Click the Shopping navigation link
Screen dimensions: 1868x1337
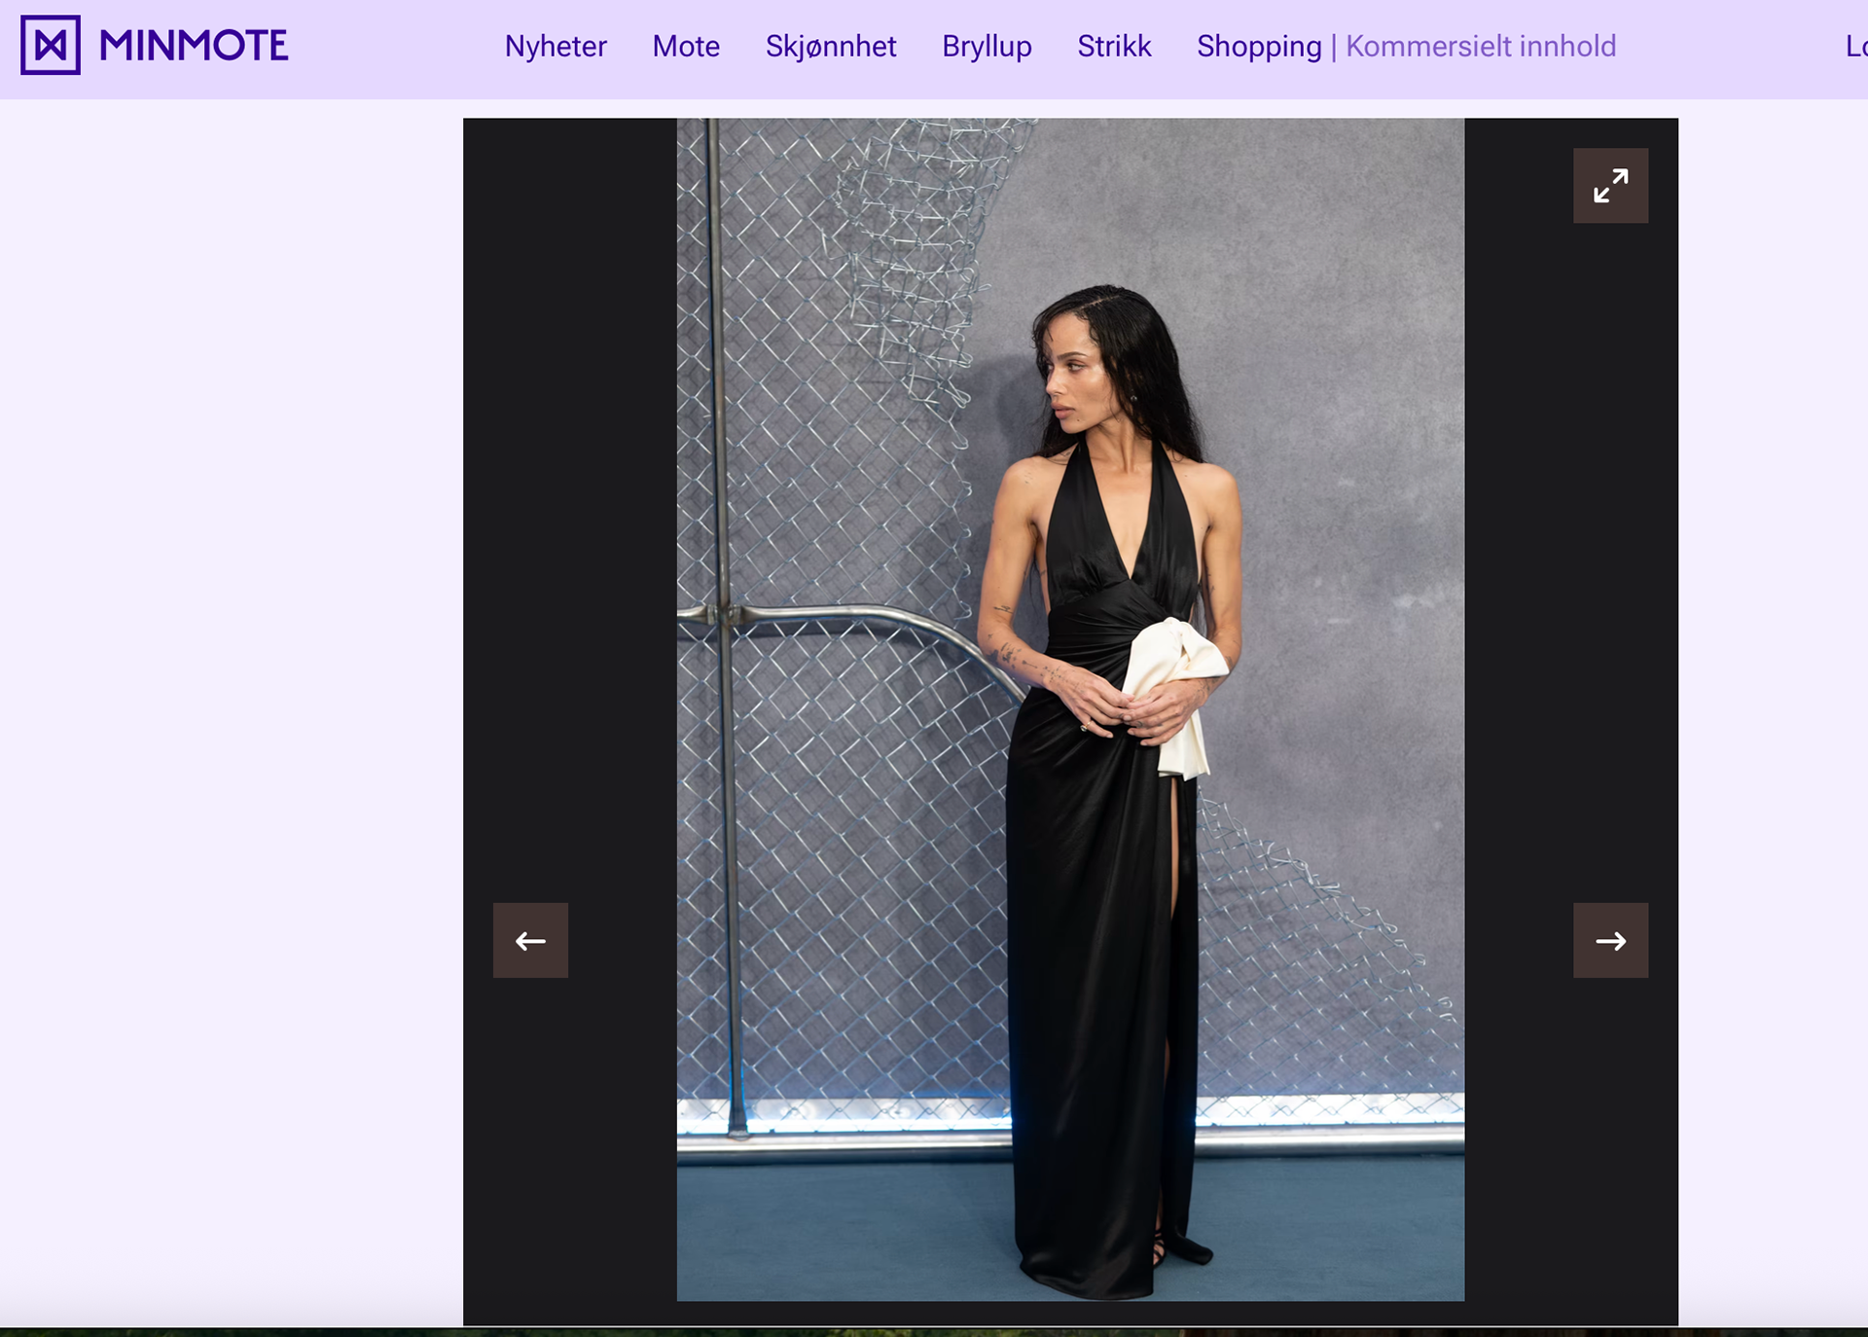(1259, 46)
